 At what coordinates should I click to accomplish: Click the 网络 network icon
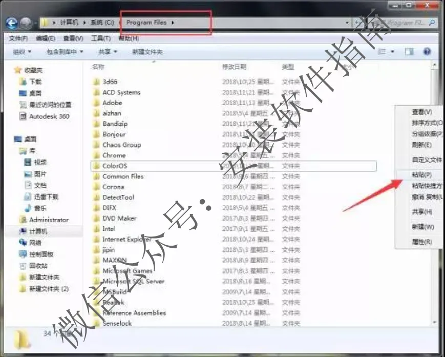[x=23, y=243]
